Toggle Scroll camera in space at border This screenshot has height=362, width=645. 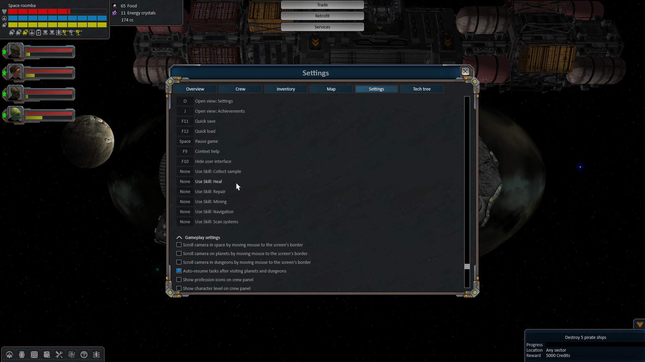(x=179, y=245)
